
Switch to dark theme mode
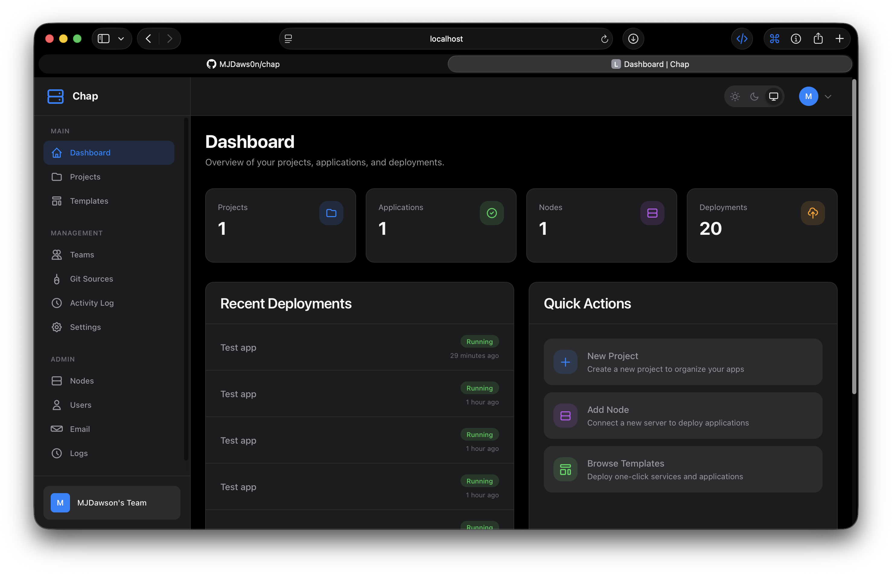pos(754,96)
